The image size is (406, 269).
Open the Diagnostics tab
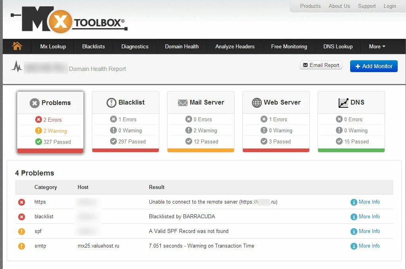coord(135,46)
